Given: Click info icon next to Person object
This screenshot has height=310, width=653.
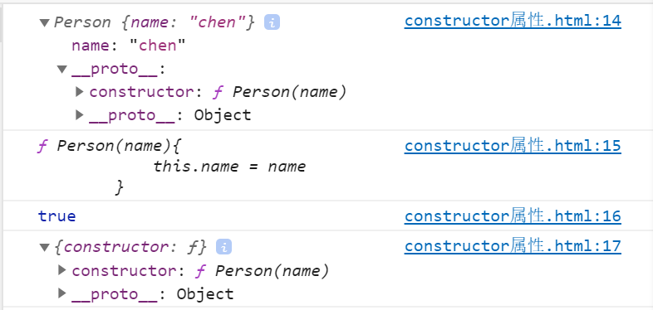Looking at the screenshot, I should (272, 22).
